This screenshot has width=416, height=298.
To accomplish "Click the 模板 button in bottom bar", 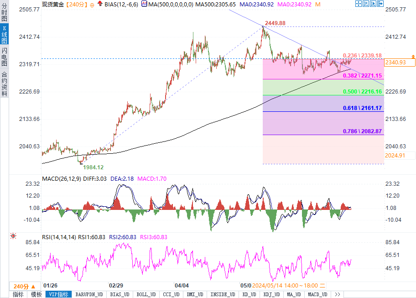I will pos(36,294).
